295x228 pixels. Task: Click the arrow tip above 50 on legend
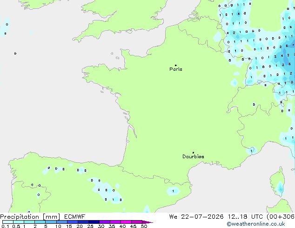pos(147,222)
